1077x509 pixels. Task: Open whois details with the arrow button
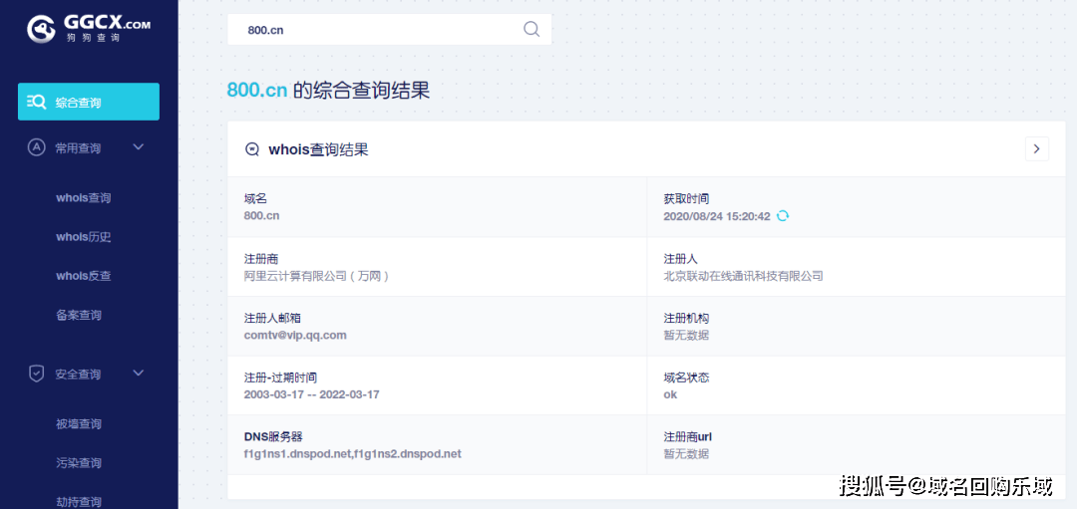1036,148
